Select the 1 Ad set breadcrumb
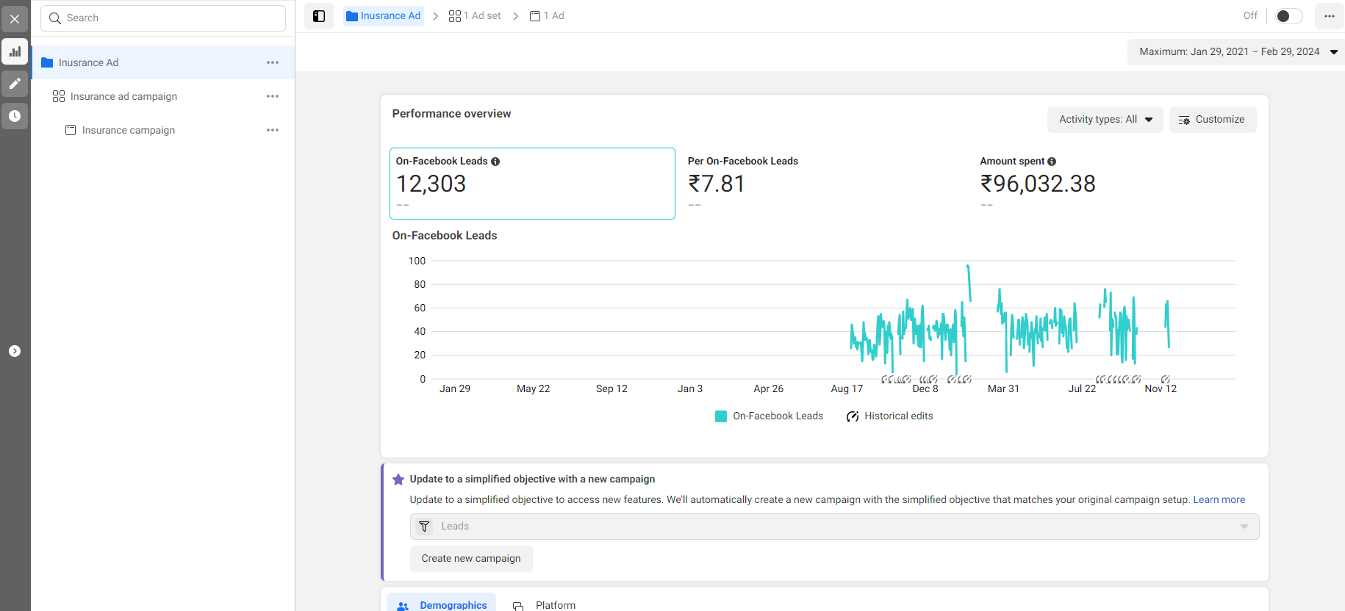The width and height of the screenshot is (1345, 611). click(475, 16)
